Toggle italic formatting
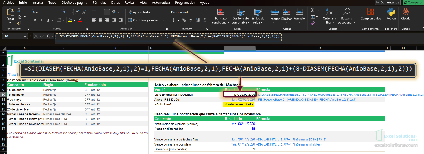This screenshot has height=154, width=424. pyautogui.click(x=41, y=20)
